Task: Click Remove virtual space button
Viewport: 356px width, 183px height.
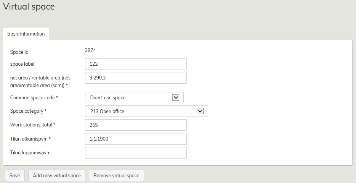Action: (116, 175)
